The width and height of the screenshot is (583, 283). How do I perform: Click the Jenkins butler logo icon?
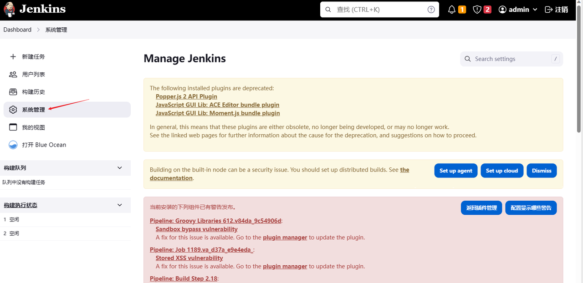(x=10, y=10)
